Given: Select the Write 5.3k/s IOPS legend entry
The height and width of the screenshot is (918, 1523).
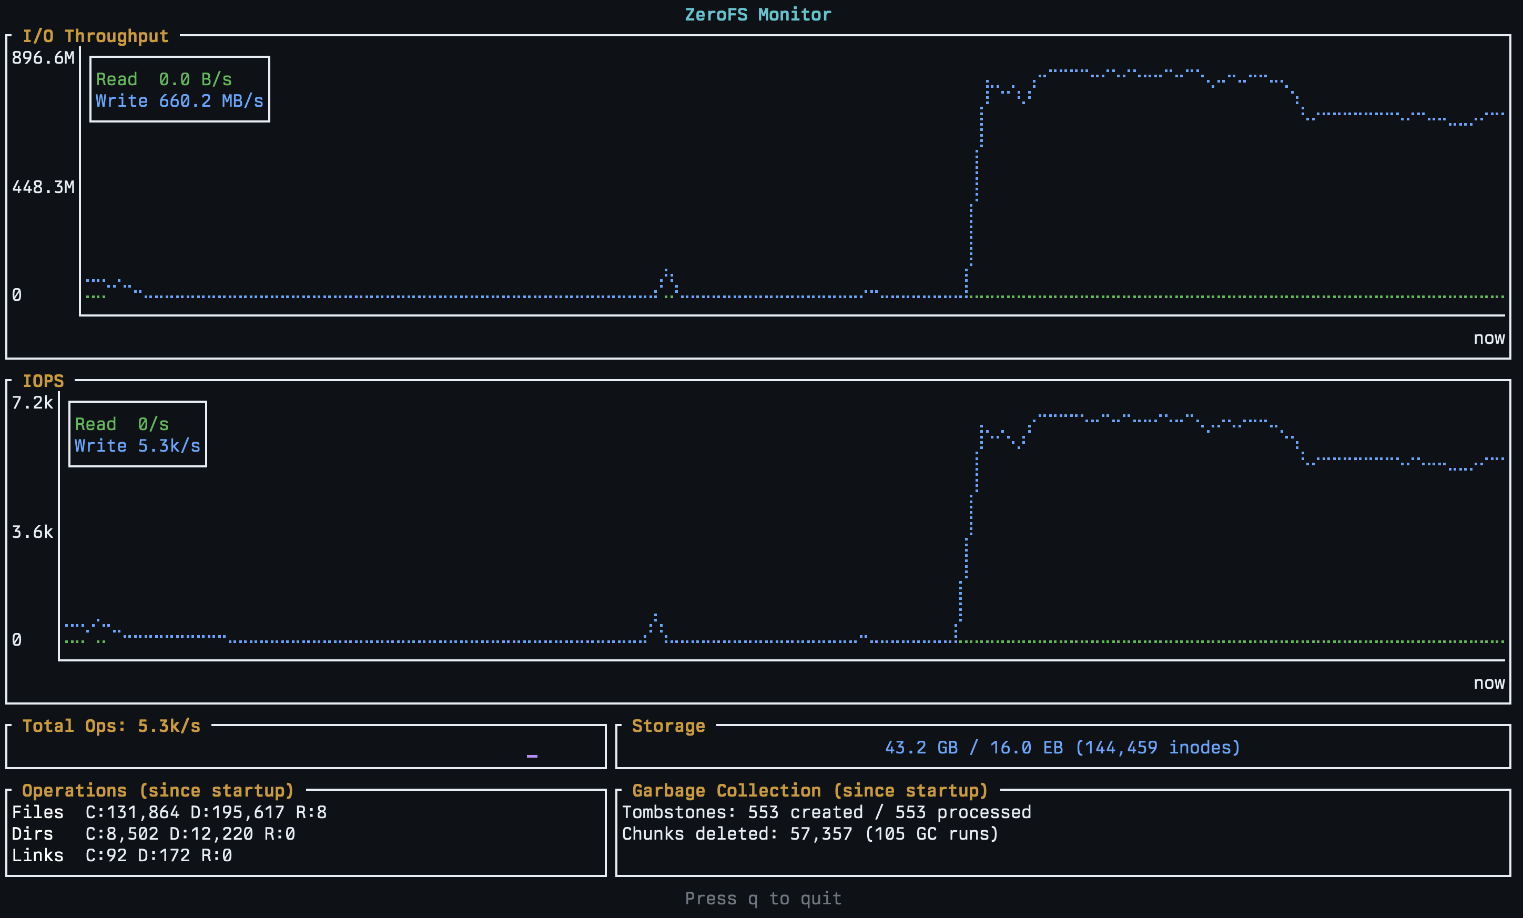Looking at the screenshot, I should (137, 445).
